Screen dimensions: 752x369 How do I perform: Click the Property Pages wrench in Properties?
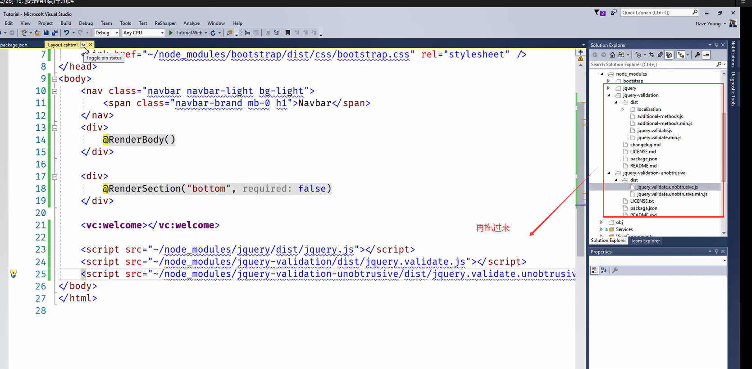(x=615, y=270)
